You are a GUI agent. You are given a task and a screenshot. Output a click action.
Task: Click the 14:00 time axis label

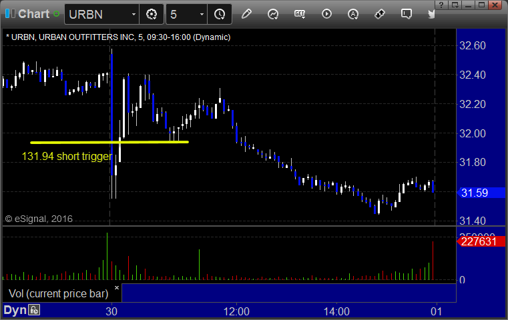336,311
